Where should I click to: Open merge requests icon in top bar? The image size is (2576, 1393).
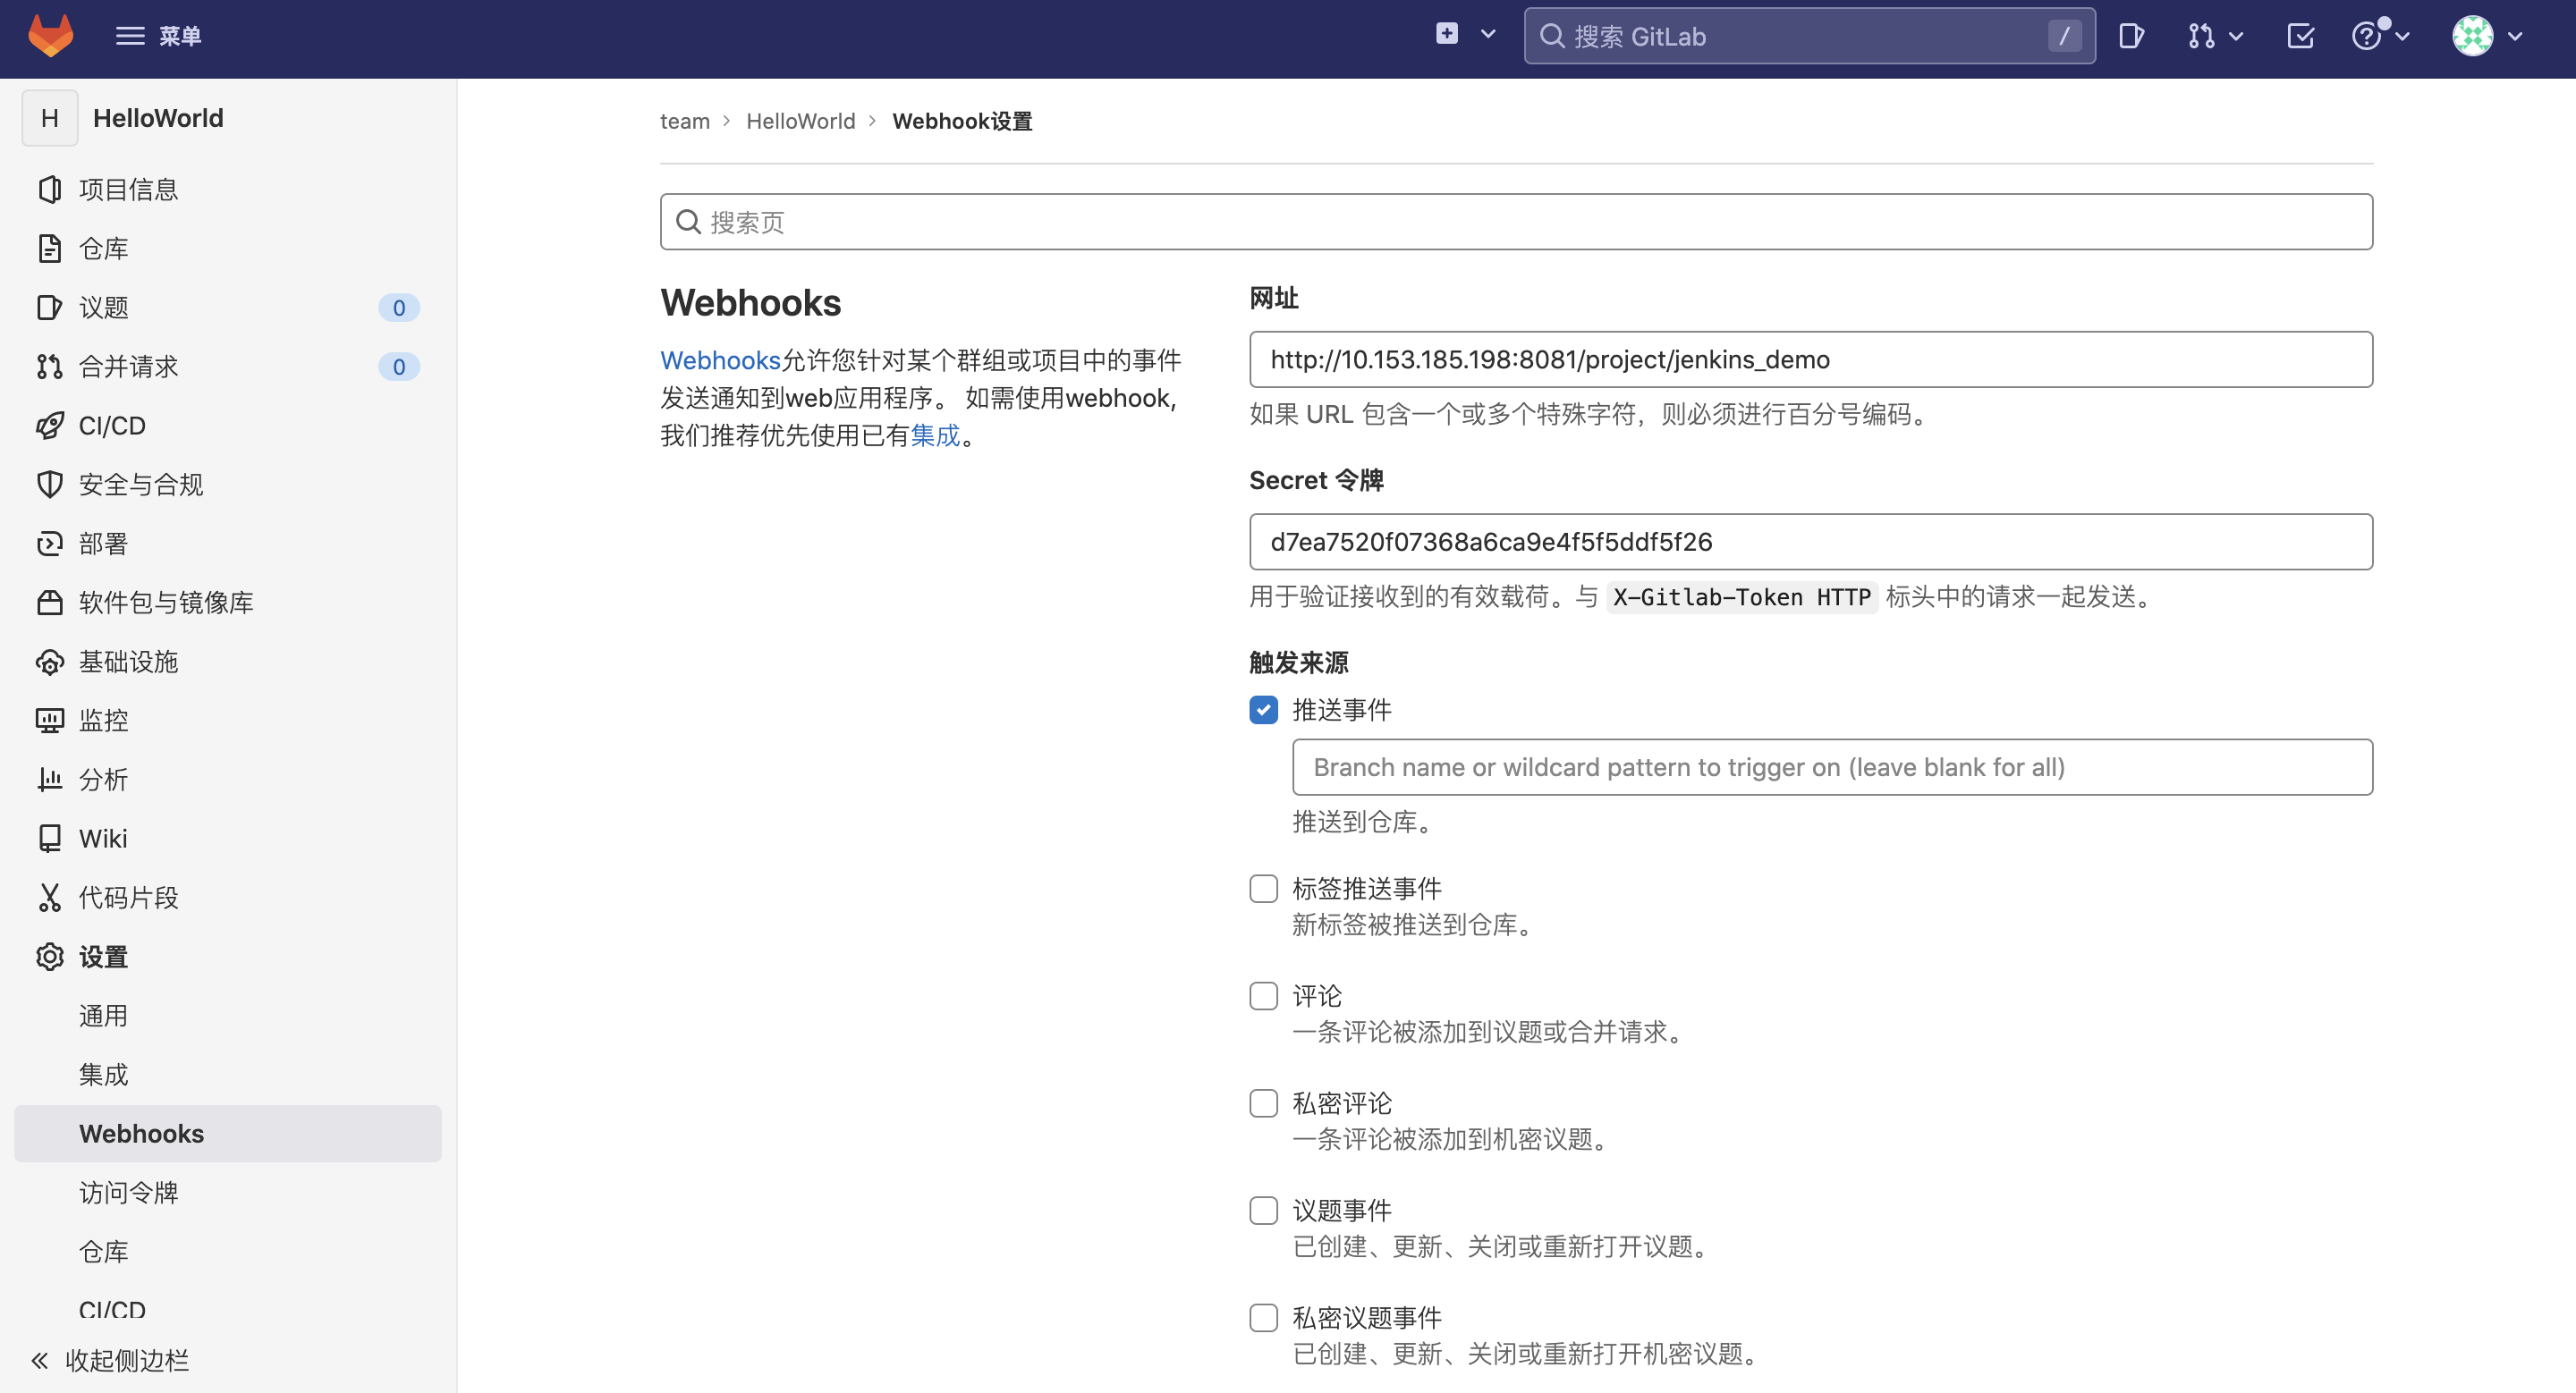tap(2200, 37)
